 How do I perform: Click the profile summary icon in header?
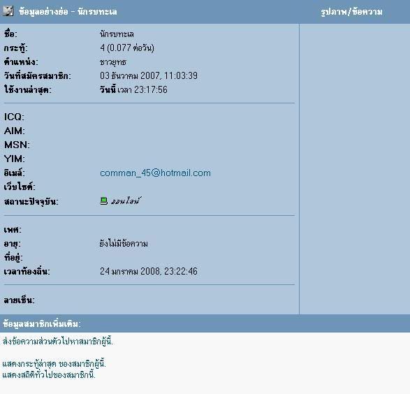tap(8, 11)
